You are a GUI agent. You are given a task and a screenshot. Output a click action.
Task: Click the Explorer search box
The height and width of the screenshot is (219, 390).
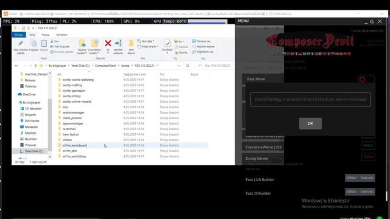[x=214, y=66]
